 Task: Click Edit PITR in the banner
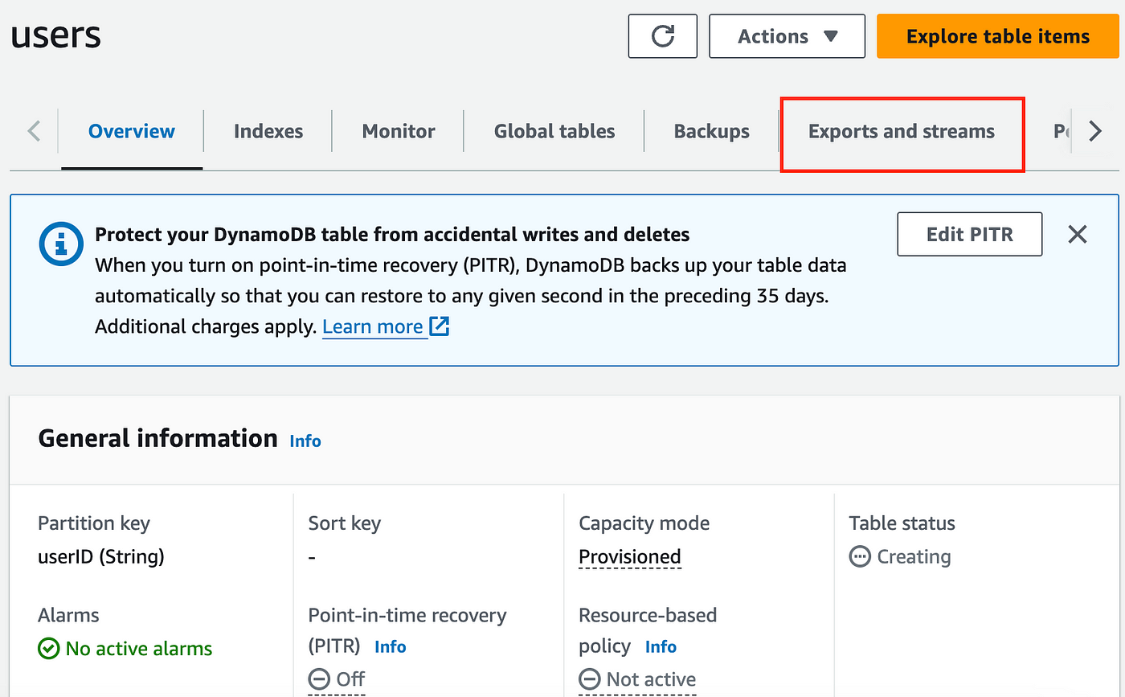coord(969,234)
